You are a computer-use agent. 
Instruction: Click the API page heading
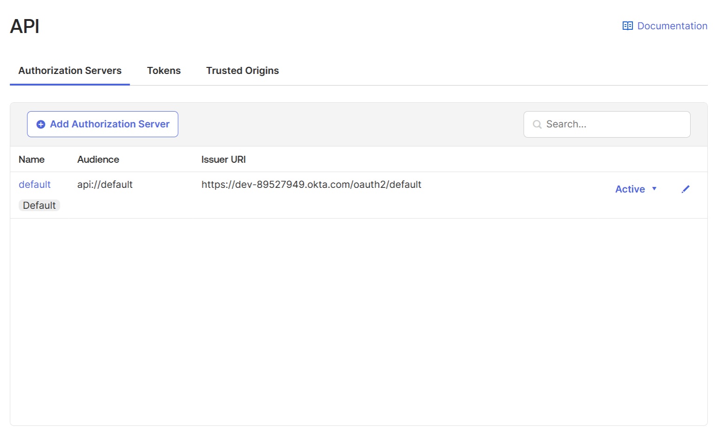pos(24,26)
